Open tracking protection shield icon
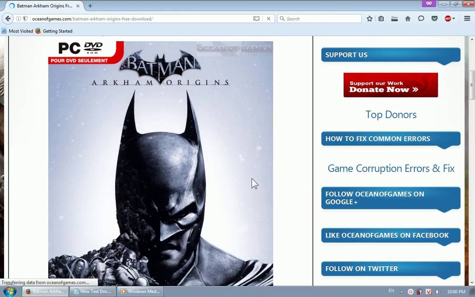This screenshot has width=475, height=297. click(26, 19)
